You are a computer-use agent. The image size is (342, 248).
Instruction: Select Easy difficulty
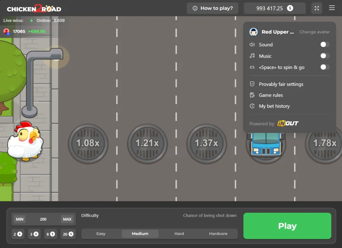pyautogui.click(x=101, y=234)
